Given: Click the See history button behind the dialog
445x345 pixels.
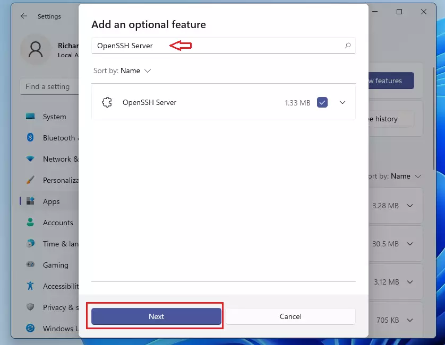Looking at the screenshot, I should coord(391,119).
